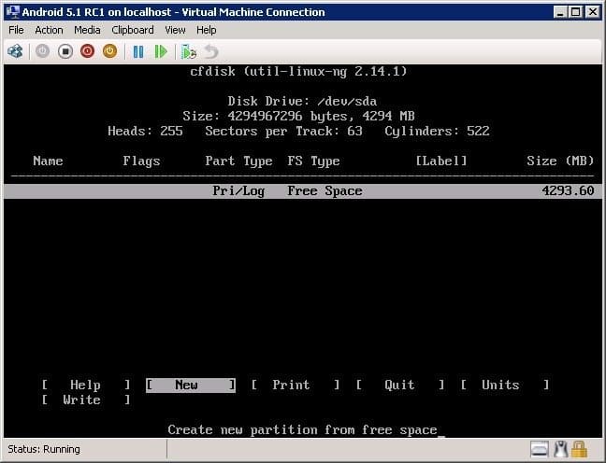This screenshot has height=463, width=606.
Task: Click the Checkpoint snapshot icon
Action: point(189,51)
